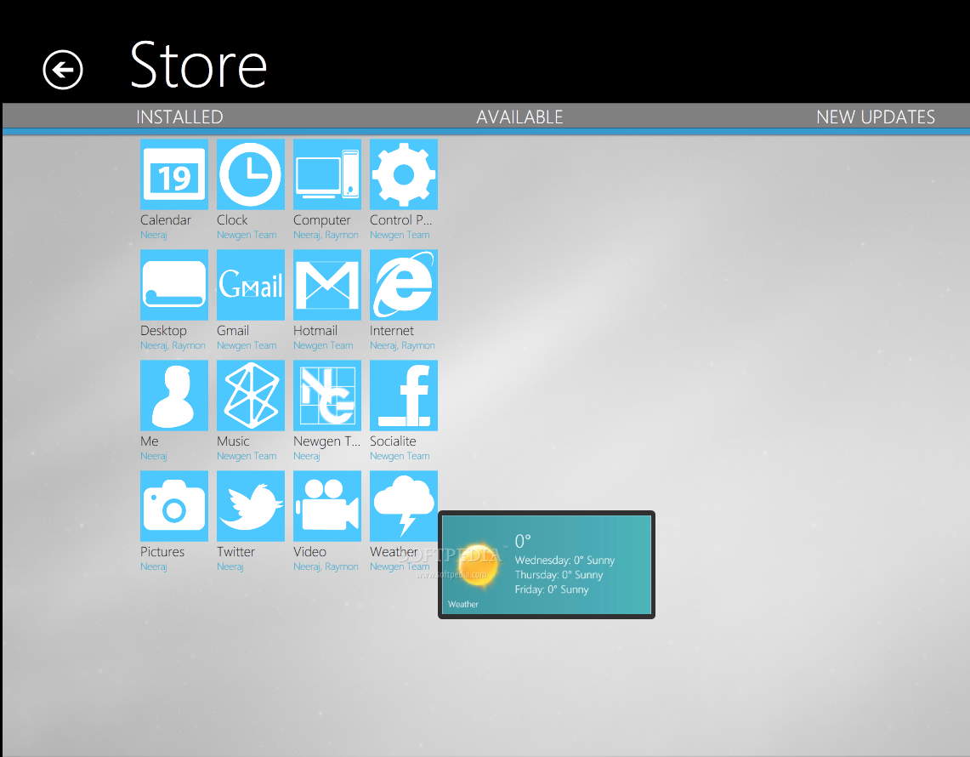Open the Internet Explorer tile
Viewport: 970px width, 757px height.
(403, 285)
